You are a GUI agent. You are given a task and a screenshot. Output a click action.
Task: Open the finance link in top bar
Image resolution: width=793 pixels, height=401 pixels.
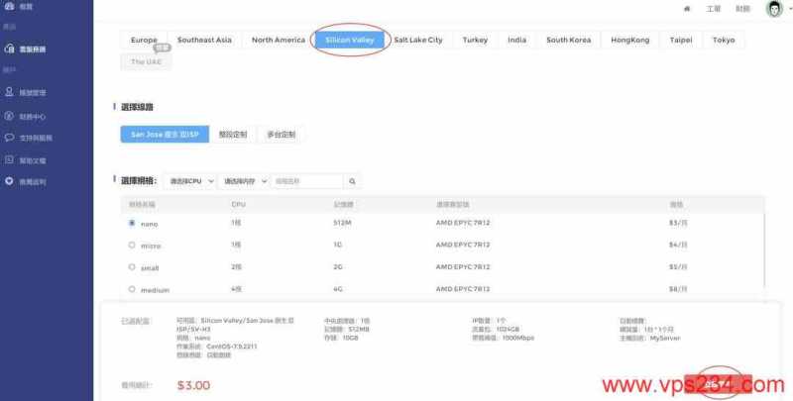[x=742, y=9]
